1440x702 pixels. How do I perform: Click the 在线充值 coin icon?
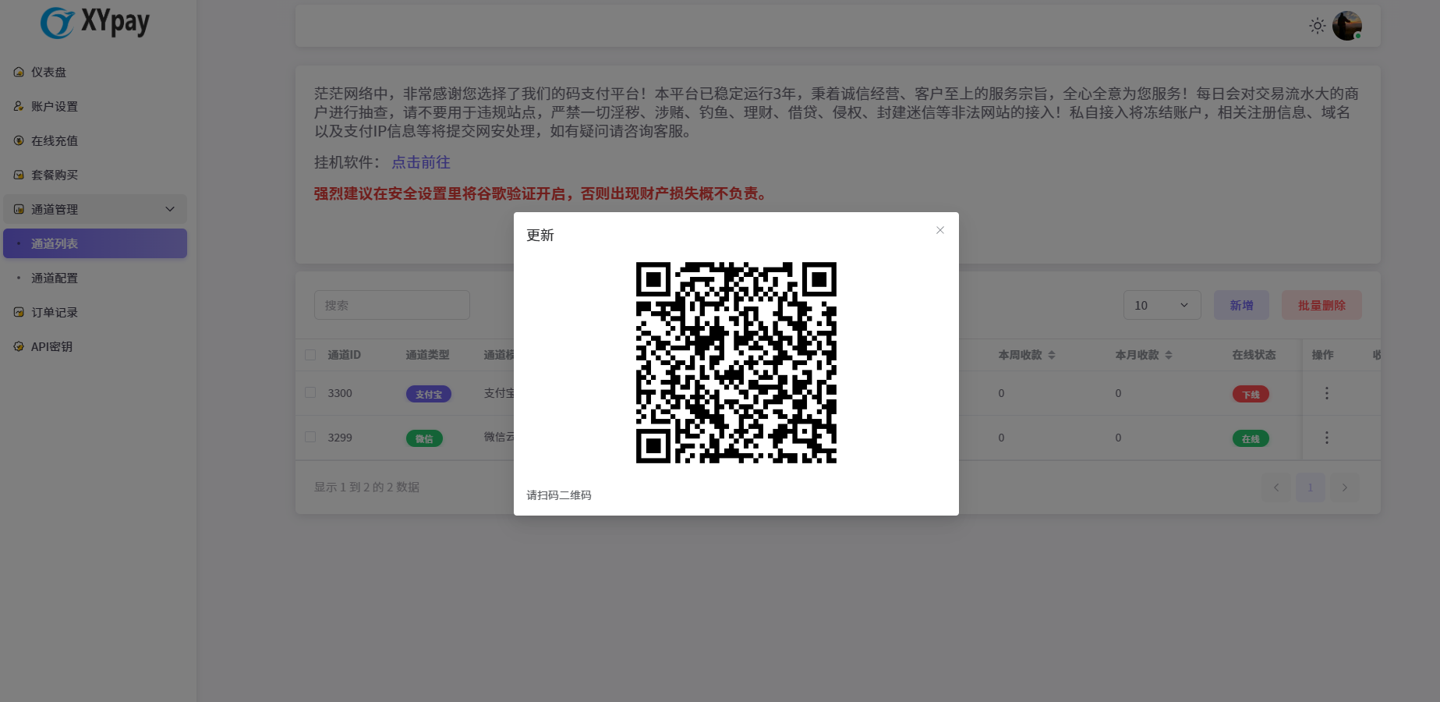click(19, 140)
